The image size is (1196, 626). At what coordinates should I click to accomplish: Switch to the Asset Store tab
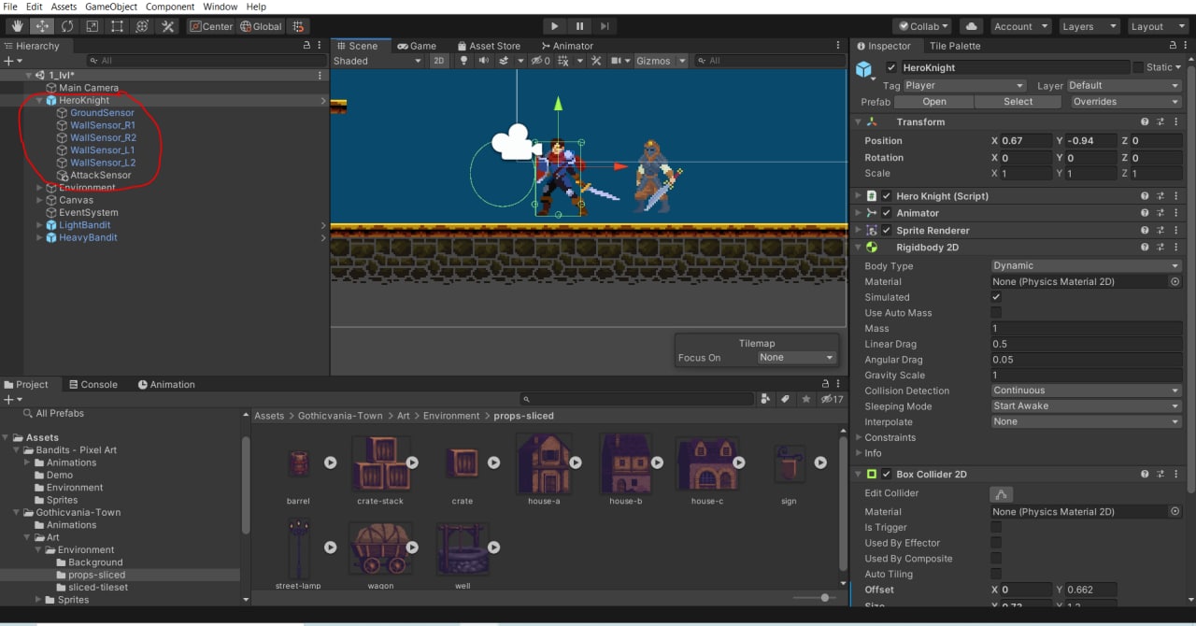pyautogui.click(x=489, y=46)
